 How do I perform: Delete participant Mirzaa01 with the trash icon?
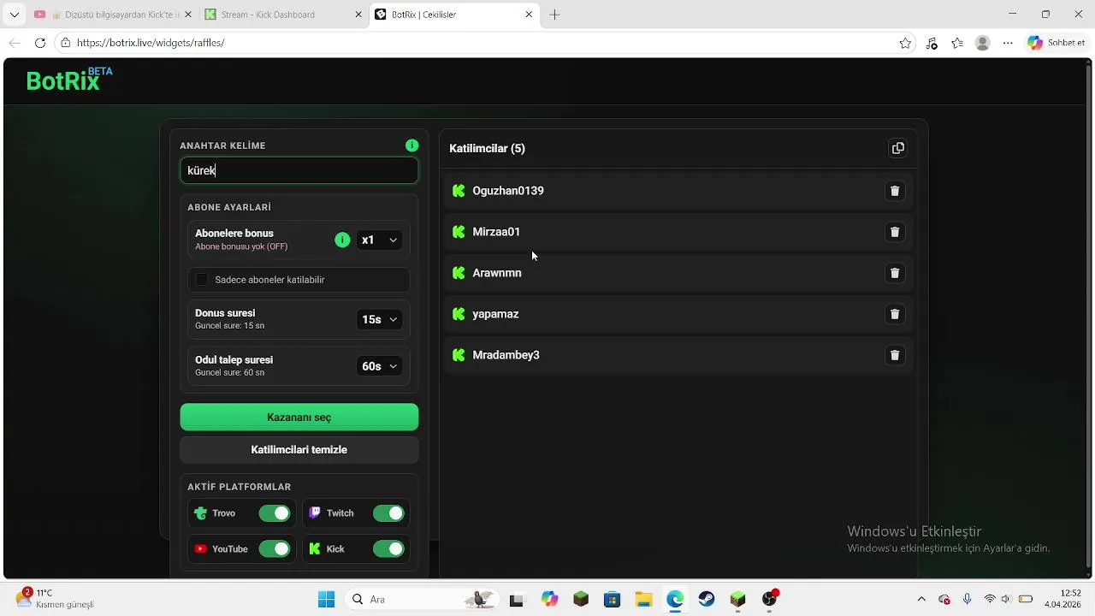pos(895,232)
